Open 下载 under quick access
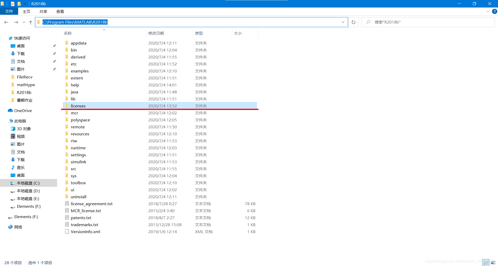498x266 pixels. point(21,54)
